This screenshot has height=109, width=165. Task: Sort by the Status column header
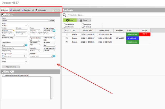(x=133, y=31)
